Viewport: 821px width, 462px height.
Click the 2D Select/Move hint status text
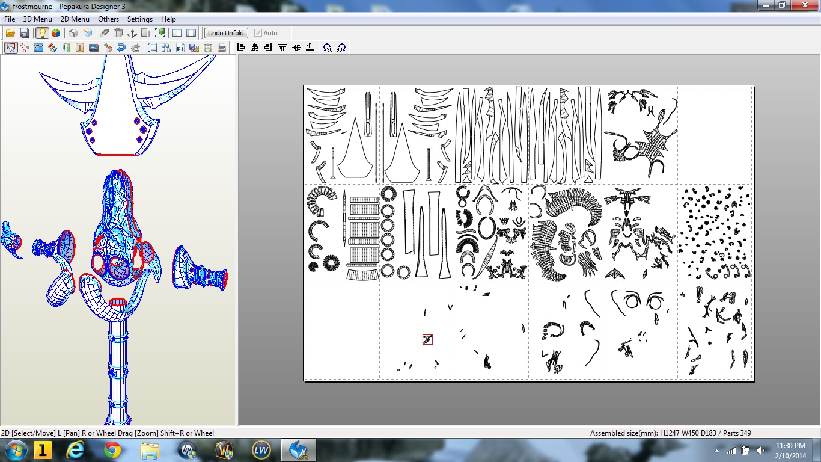(x=108, y=433)
